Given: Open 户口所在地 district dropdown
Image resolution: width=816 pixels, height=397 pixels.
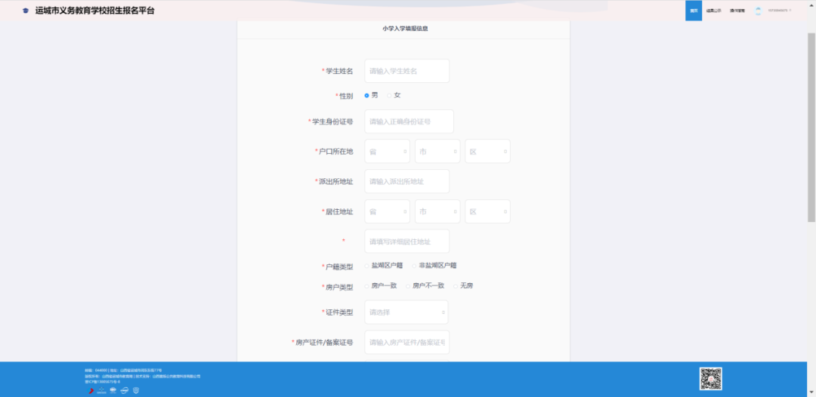Looking at the screenshot, I should tap(487, 151).
